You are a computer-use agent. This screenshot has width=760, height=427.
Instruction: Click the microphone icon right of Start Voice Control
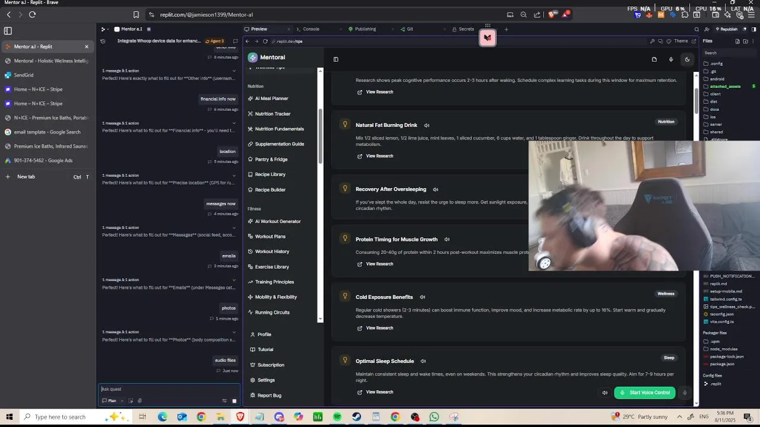pyautogui.click(x=685, y=393)
